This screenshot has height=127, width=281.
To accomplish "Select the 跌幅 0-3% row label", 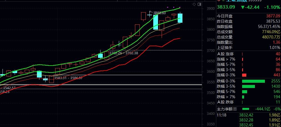I will coord(226,81).
